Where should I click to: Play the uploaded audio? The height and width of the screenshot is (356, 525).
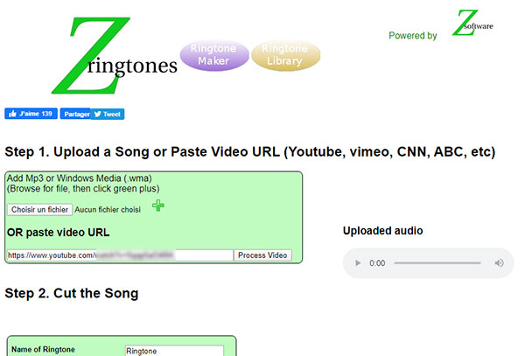coord(358,263)
